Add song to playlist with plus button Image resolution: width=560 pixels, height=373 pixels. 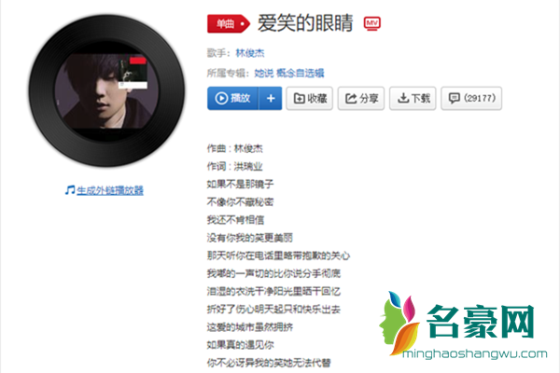(271, 98)
